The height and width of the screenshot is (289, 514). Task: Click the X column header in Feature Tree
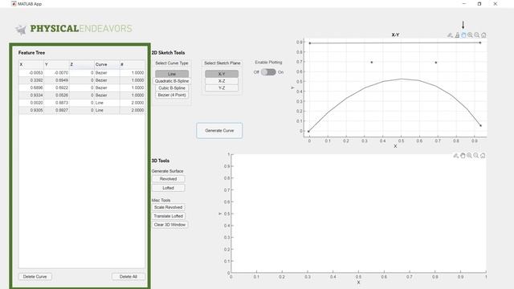tap(31, 64)
